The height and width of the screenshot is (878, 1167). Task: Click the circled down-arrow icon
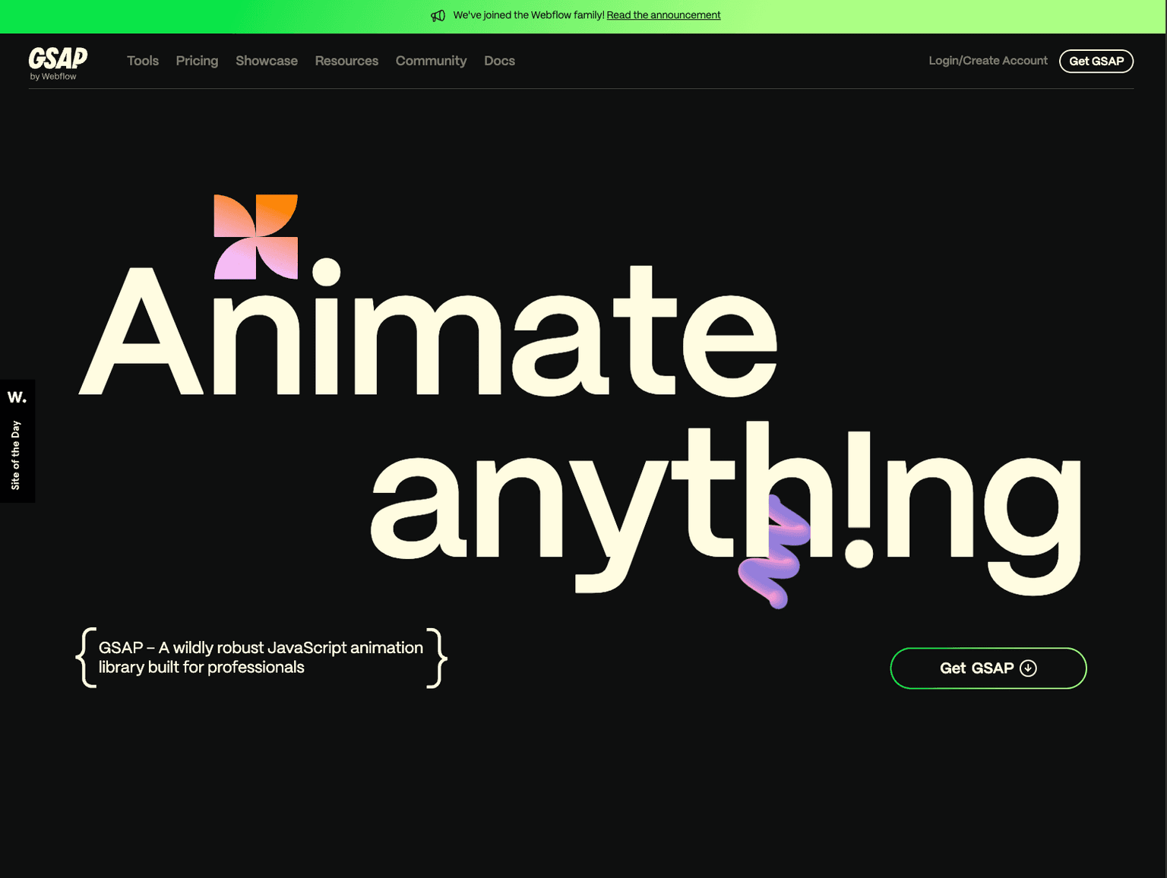pos(1028,668)
